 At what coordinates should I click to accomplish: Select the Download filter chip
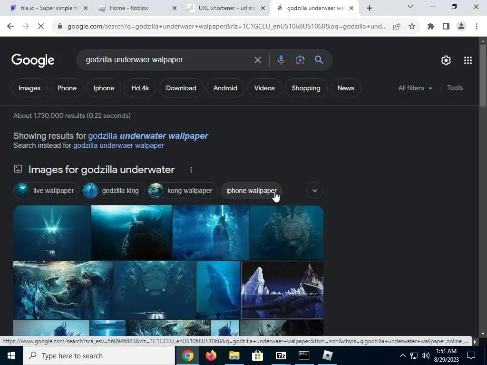click(181, 88)
